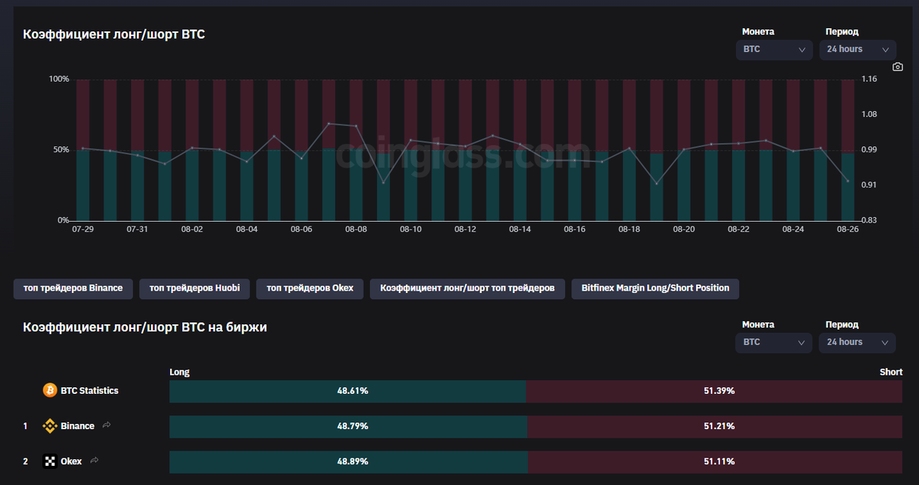This screenshot has width=919, height=485.
Task: Click BTC Statistics label
Action: tap(90, 391)
